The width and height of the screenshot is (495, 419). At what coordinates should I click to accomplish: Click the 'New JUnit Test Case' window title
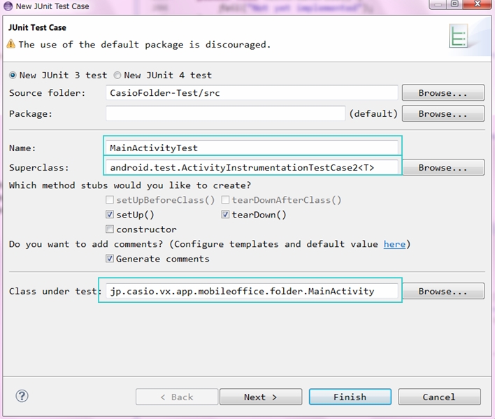pyautogui.click(x=52, y=6)
